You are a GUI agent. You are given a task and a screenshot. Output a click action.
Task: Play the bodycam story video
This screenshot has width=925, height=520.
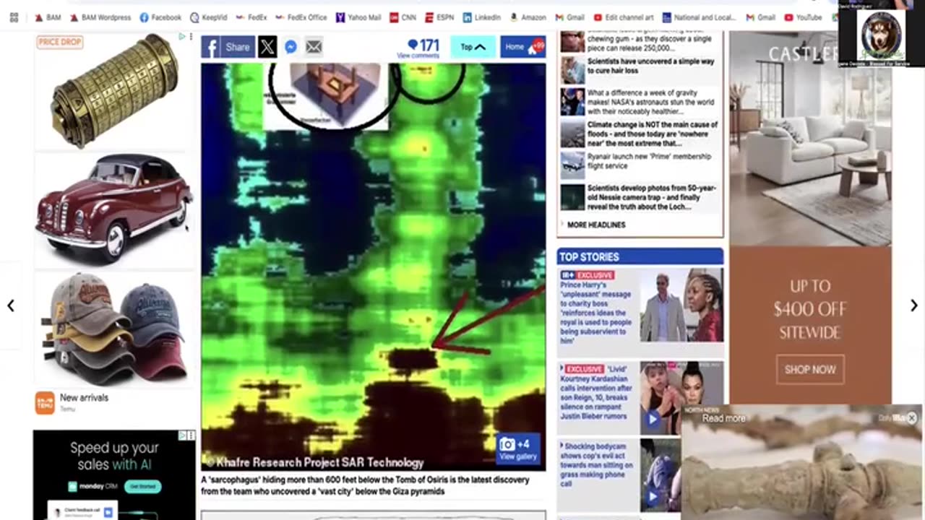point(653,496)
